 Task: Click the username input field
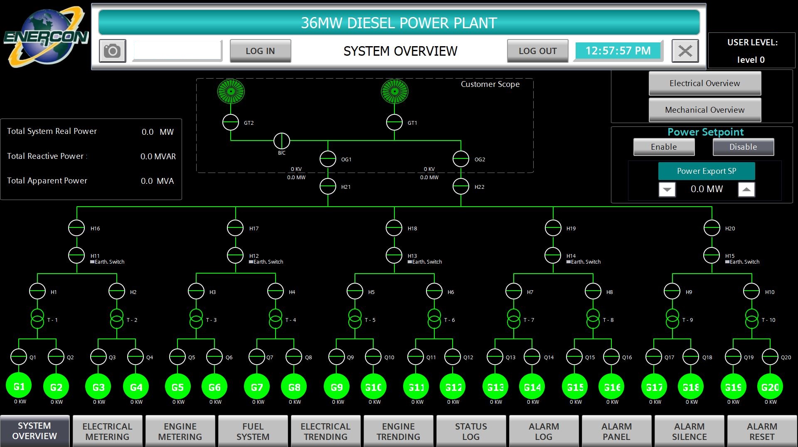click(x=177, y=51)
